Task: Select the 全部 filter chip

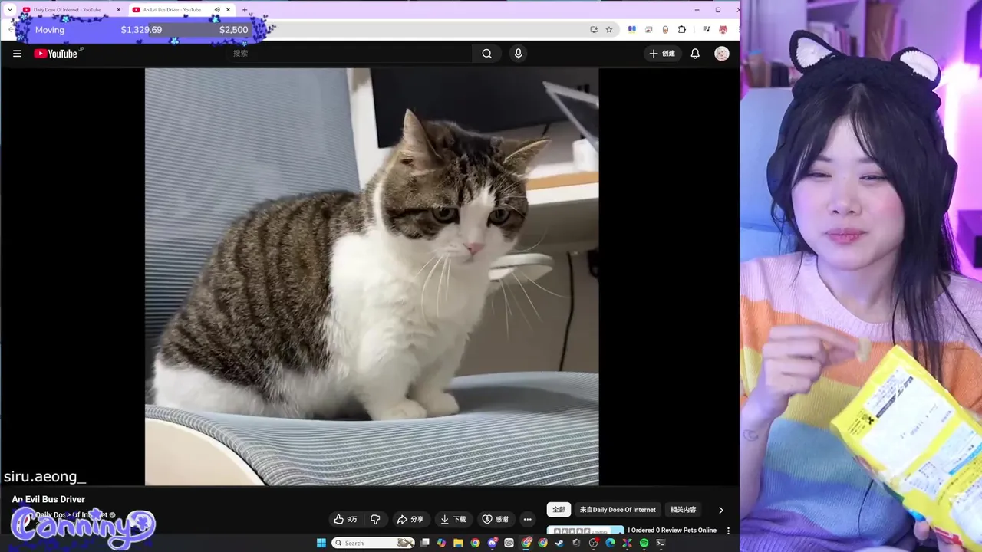Action: pyautogui.click(x=559, y=510)
